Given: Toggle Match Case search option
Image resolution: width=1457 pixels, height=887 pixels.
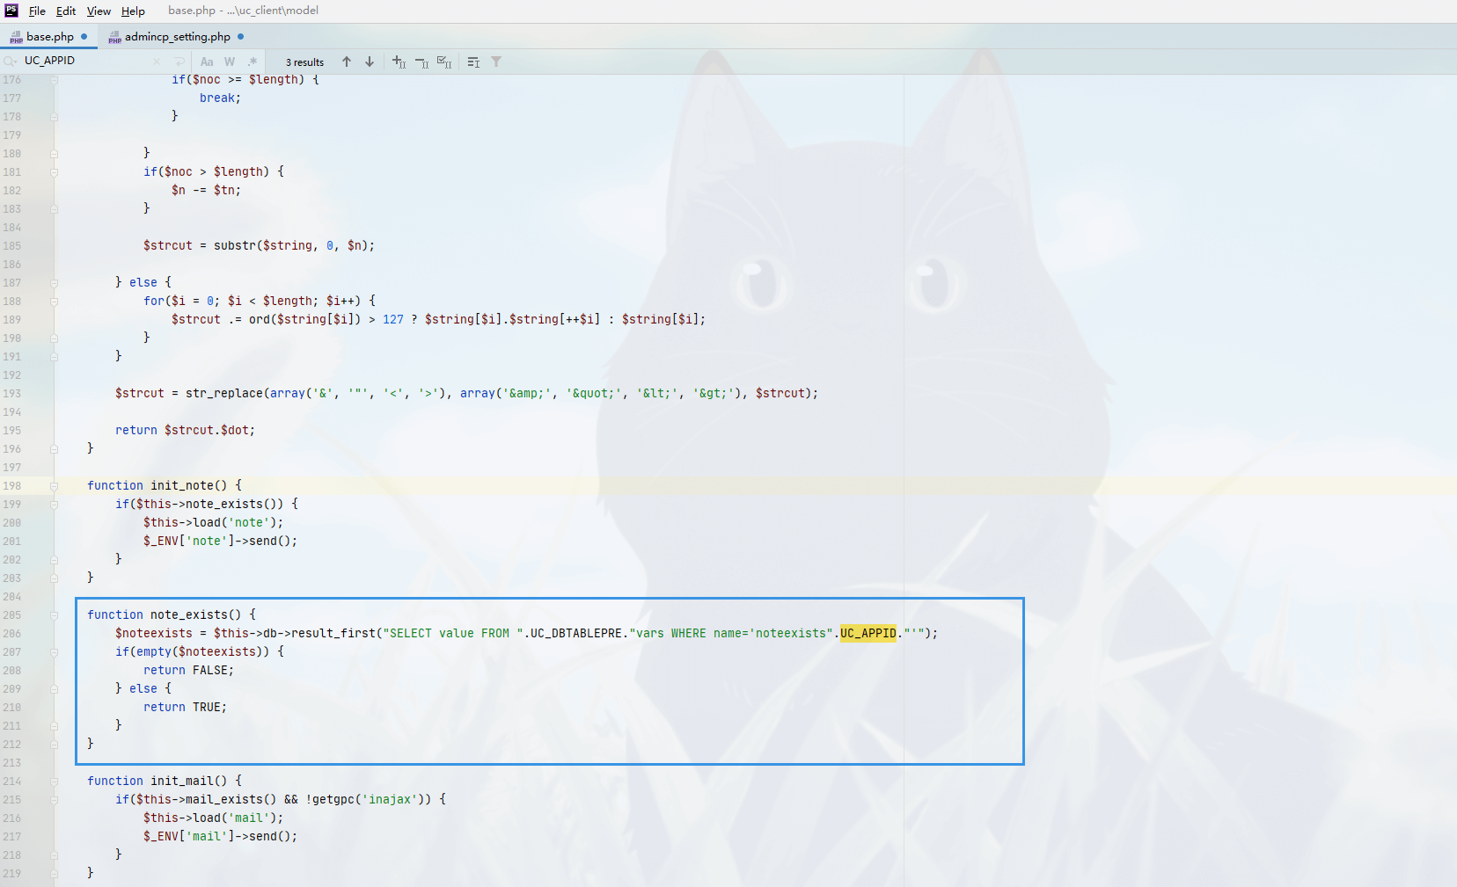Looking at the screenshot, I should [207, 62].
